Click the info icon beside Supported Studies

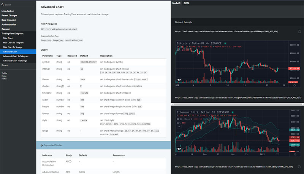coord(42,145)
